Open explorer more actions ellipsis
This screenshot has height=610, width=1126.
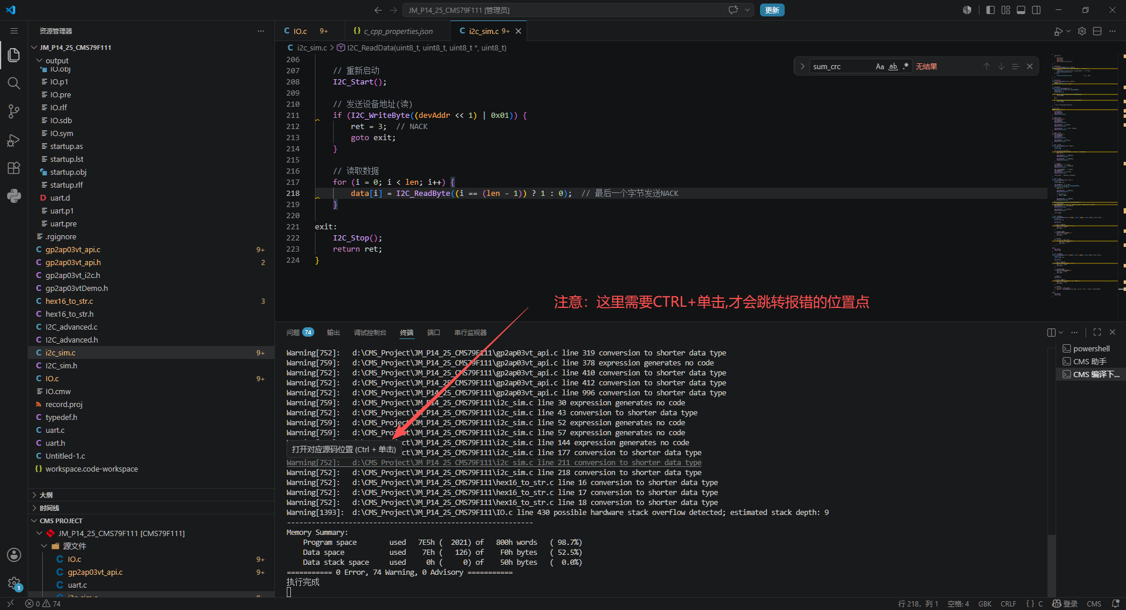261,31
